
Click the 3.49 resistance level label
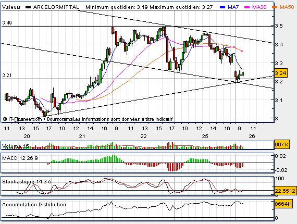(7, 23)
